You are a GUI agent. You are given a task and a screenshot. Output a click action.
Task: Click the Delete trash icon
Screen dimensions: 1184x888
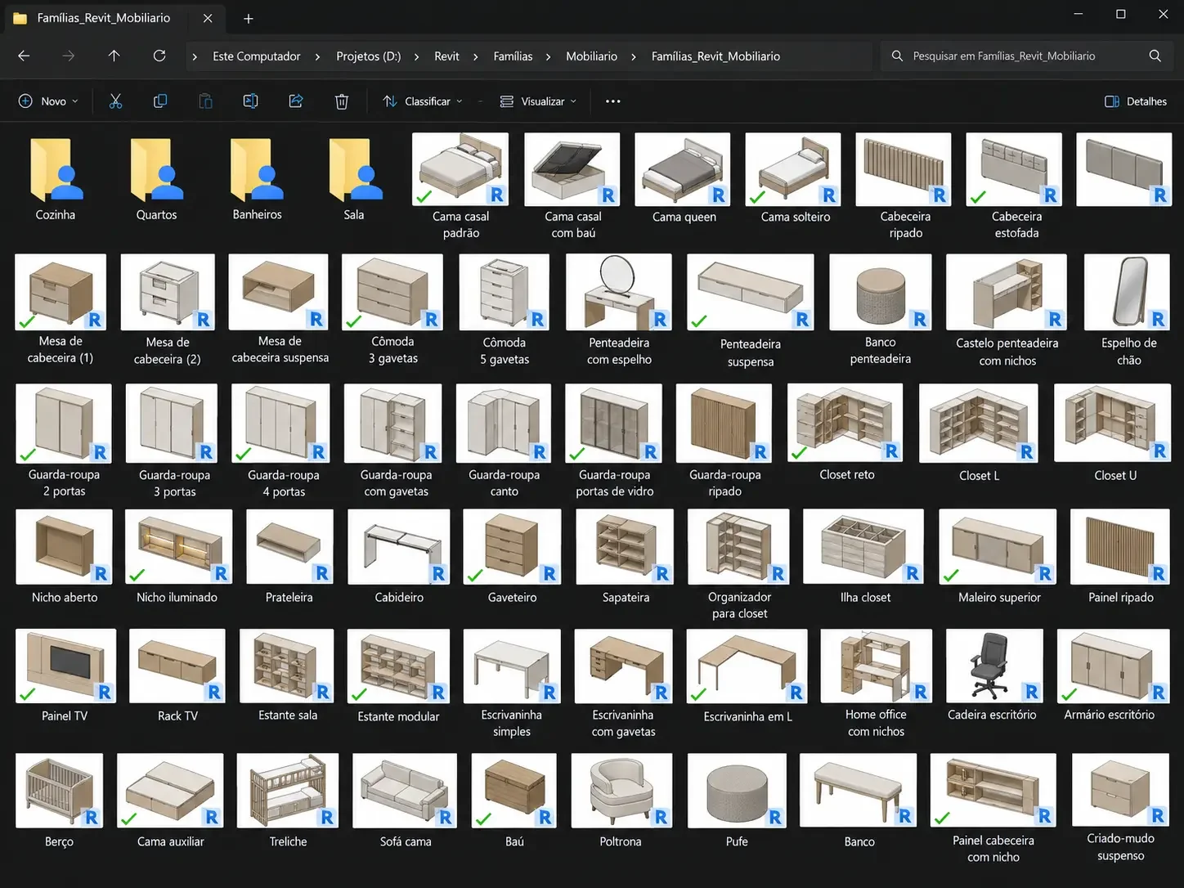pos(342,101)
